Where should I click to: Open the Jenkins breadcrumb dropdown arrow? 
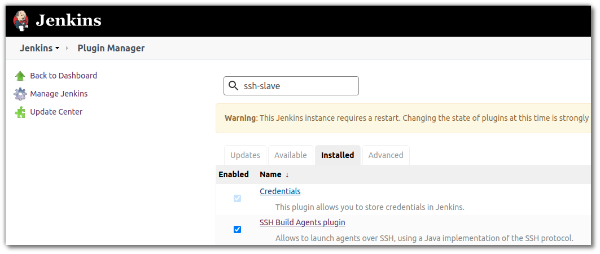pyautogui.click(x=58, y=49)
